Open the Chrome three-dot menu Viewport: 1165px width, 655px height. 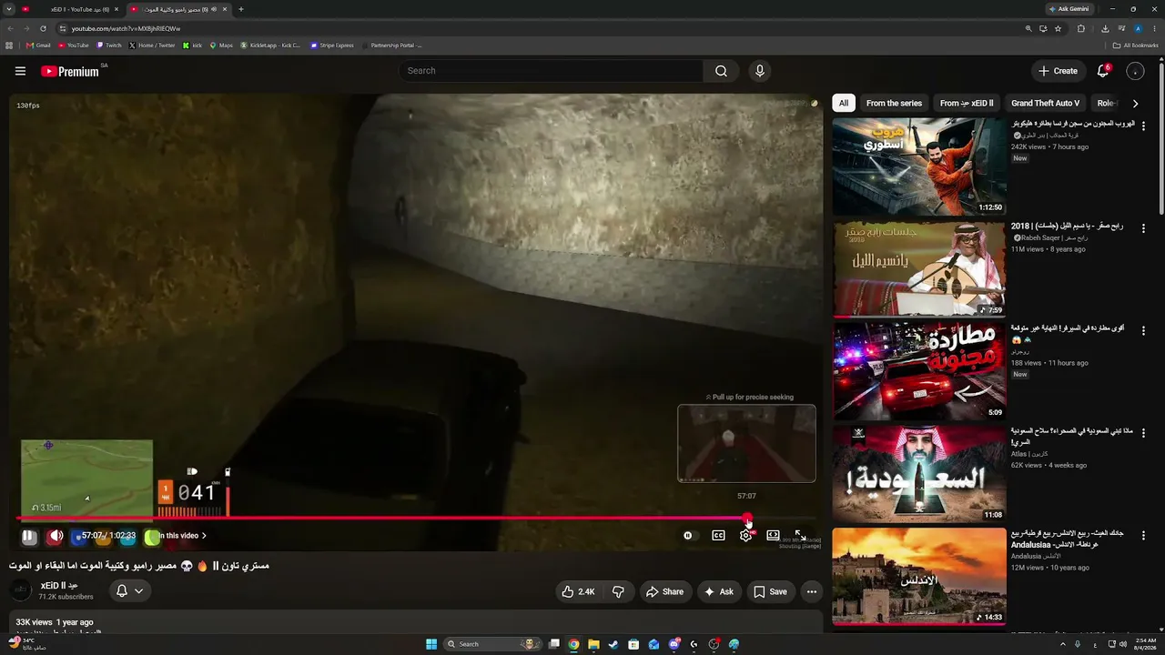[1154, 28]
